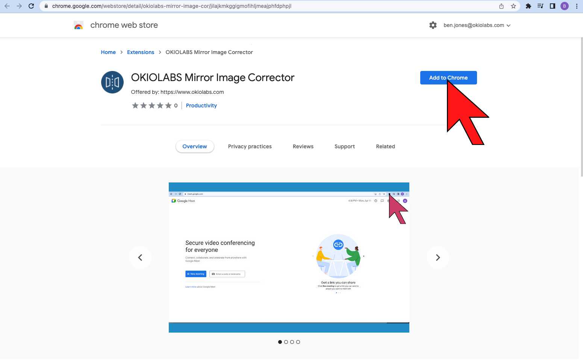Open Chrome Web Store settings gear

pyautogui.click(x=433, y=25)
